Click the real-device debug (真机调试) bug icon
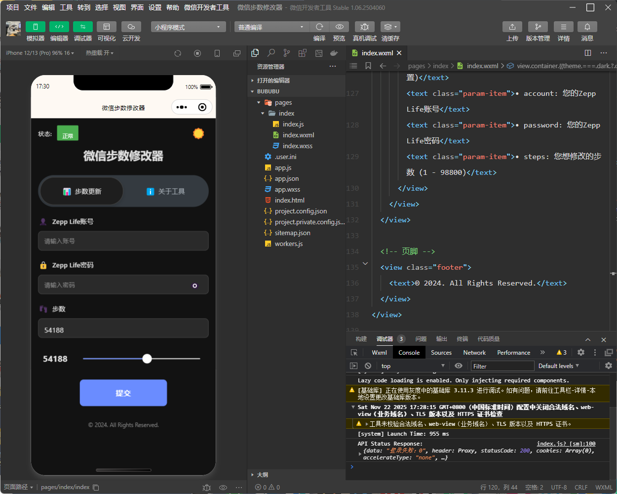 [x=364, y=27]
